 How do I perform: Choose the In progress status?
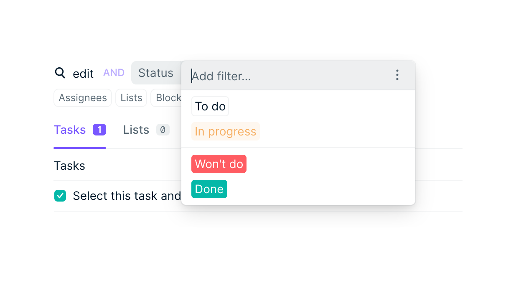click(x=225, y=131)
